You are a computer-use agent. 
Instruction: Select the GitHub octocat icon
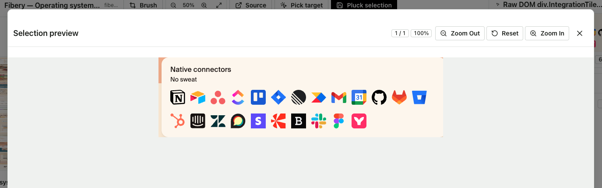[379, 97]
